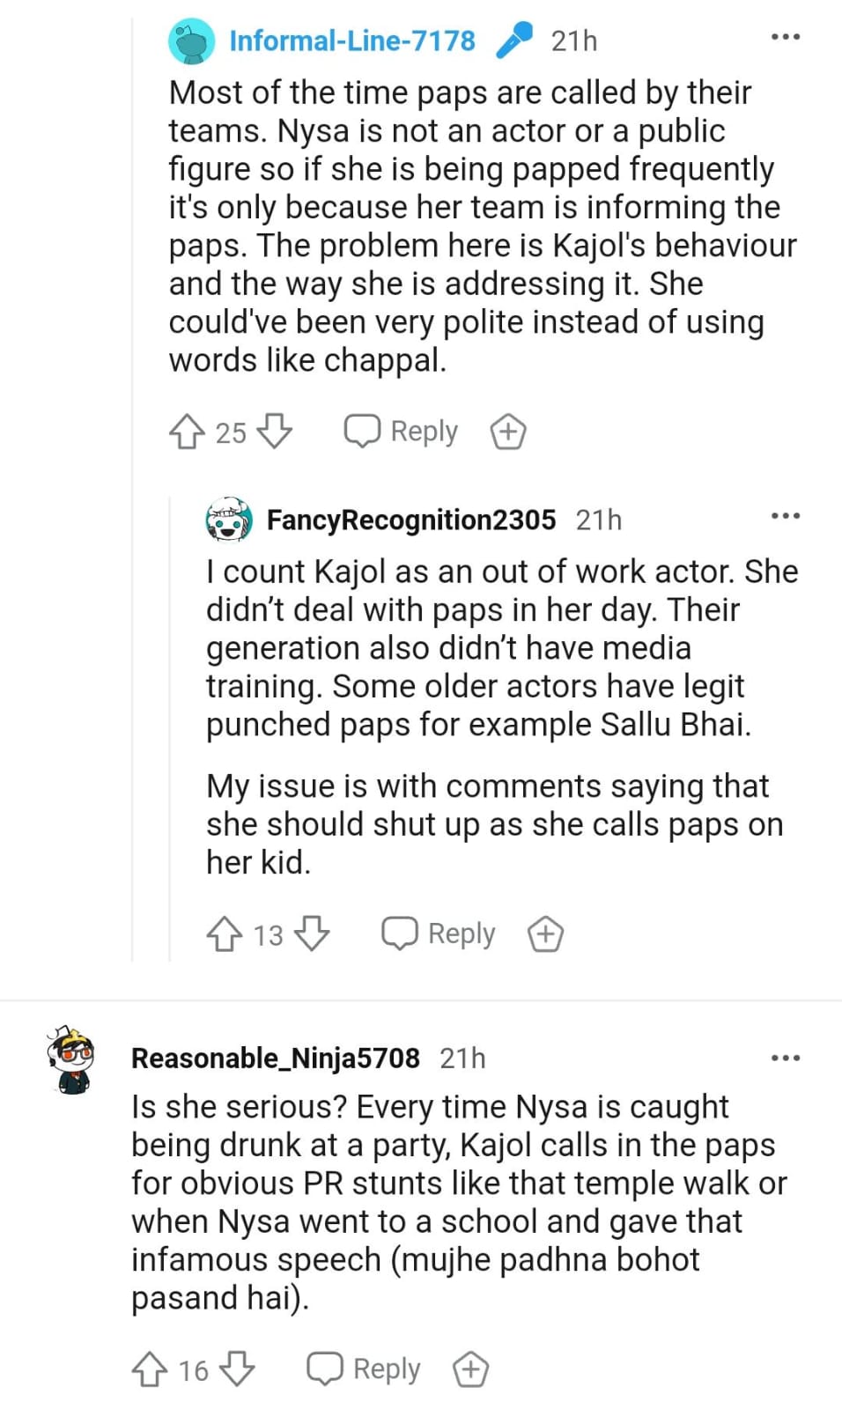Open options menu for Informal-Line-7178's comment

(x=785, y=38)
